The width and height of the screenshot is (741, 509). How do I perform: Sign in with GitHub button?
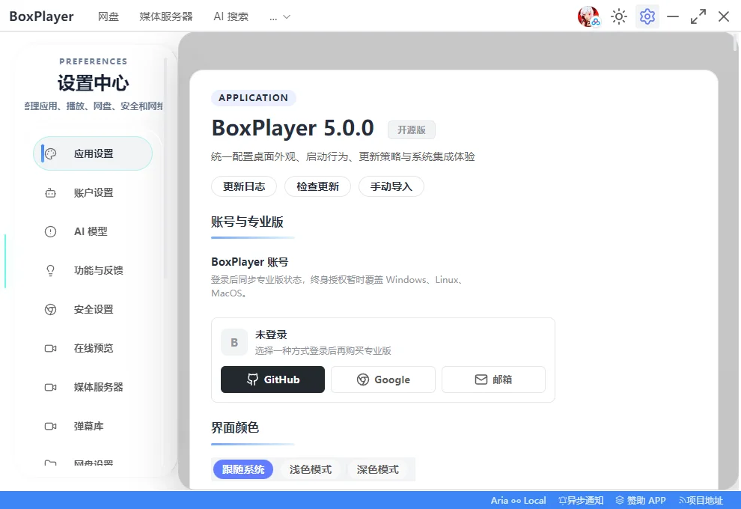272,380
